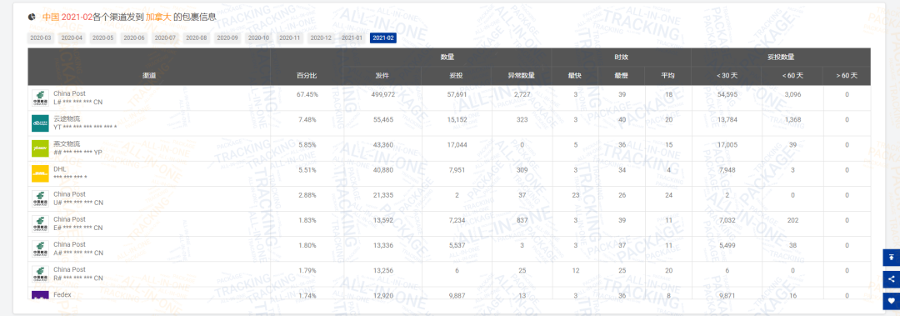Click the 平均 column header
900x316 pixels.
point(667,76)
